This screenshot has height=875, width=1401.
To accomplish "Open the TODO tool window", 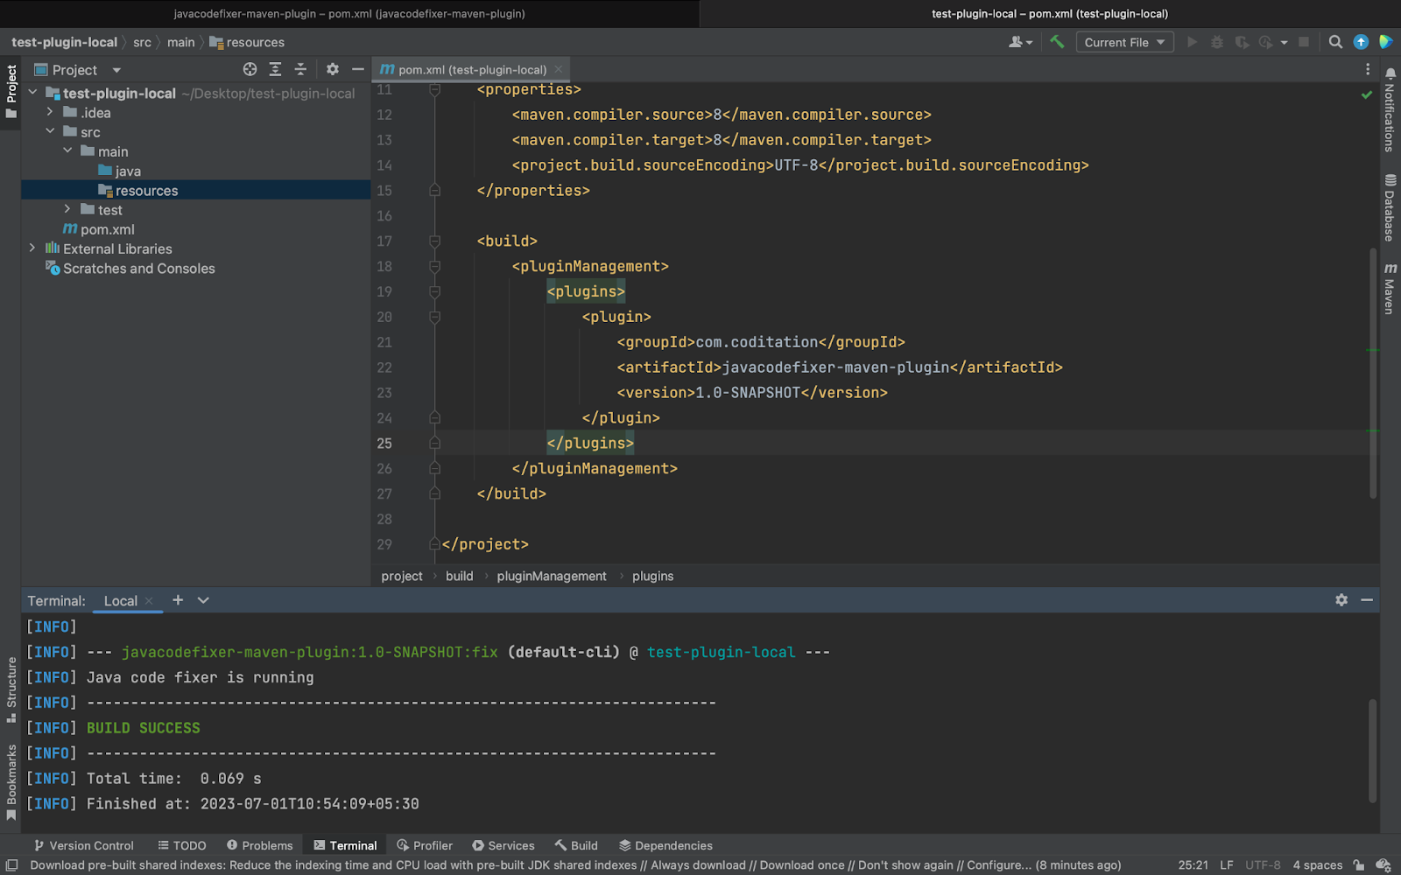I will click(182, 845).
